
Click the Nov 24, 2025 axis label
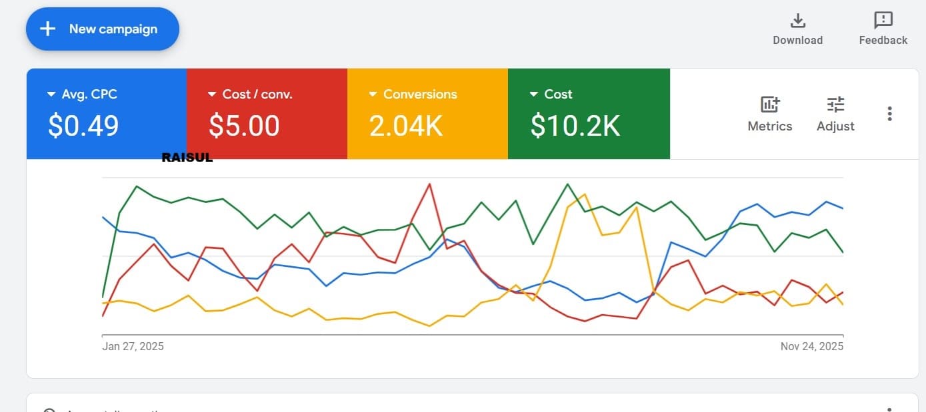(811, 346)
